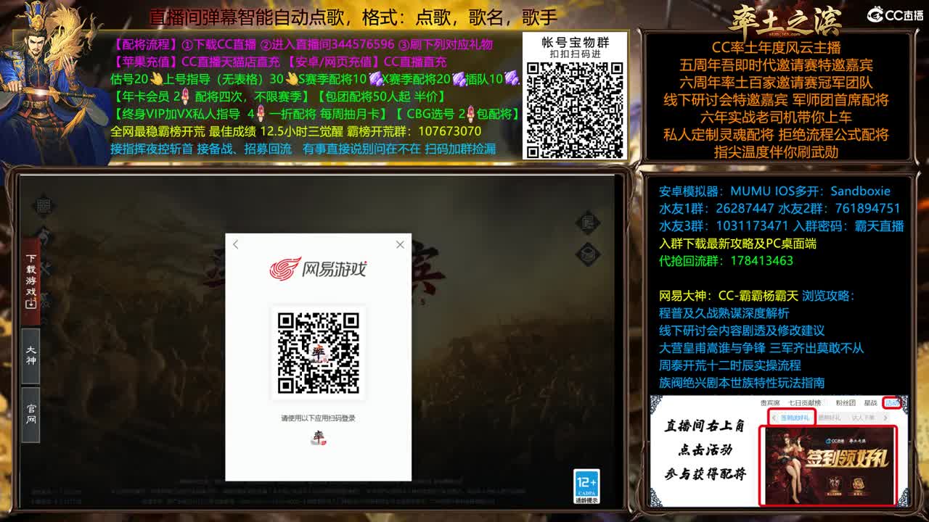This screenshot has height=522, width=929.
Task: Open the 周泰开荒十二时辰实操流程 guide link
Action: pos(729,365)
